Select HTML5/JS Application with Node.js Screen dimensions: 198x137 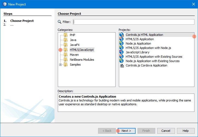[x=148, y=48]
